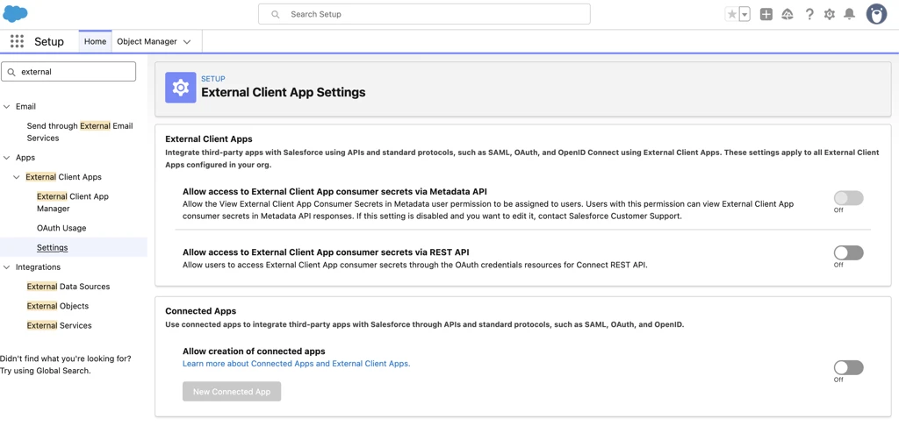Switch to the Home tab
The width and height of the screenshot is (899, 440).
pos(95,42)
